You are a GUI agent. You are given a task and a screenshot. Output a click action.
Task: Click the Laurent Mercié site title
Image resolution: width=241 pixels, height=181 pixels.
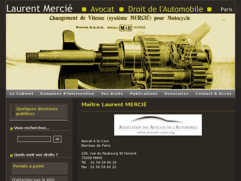tap(39, 8)
